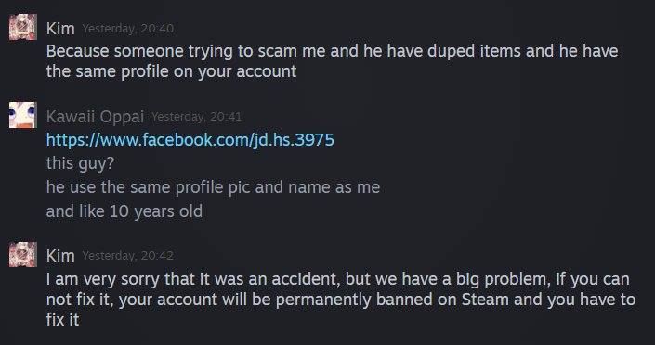Viewport: 655px width, 345px height.
Task: Click Kim's avatar on the 20:42 message
Action: (23, 254)
